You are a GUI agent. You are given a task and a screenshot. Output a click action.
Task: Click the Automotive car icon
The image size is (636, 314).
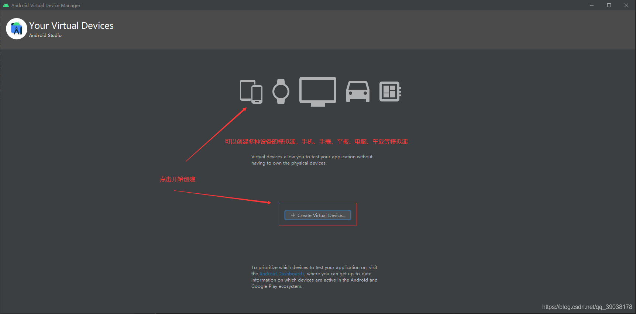click(358, 92)
